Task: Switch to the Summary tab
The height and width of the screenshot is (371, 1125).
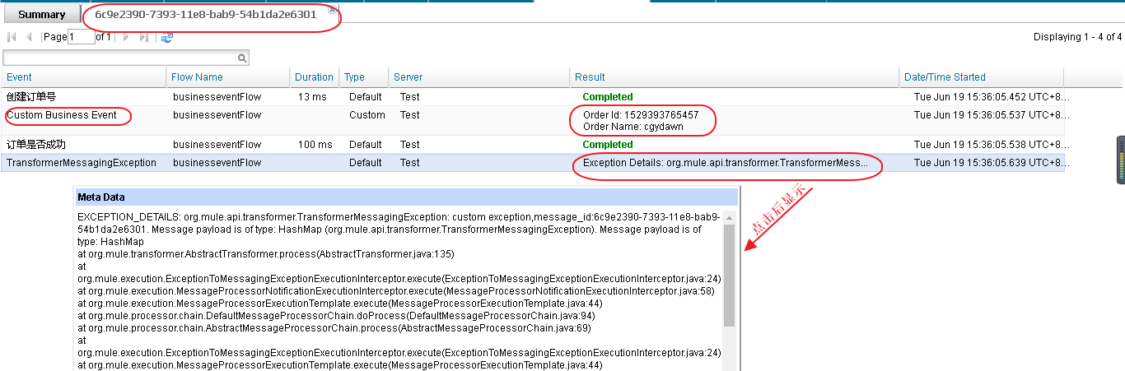Action: 41,14
